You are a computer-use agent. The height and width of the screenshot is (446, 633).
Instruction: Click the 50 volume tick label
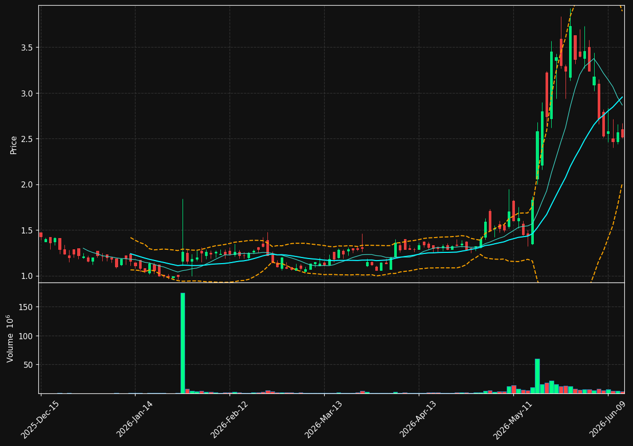pos(29,365)
